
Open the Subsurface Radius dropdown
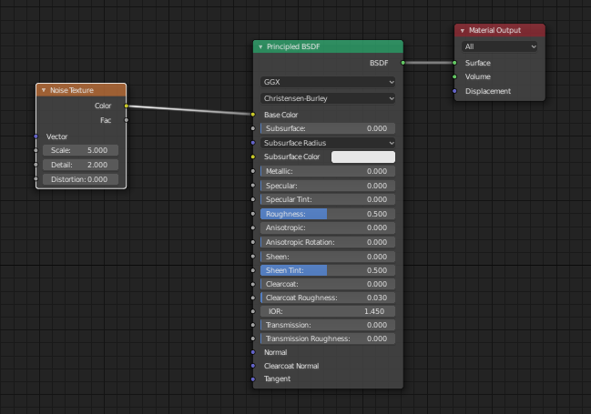328,143
